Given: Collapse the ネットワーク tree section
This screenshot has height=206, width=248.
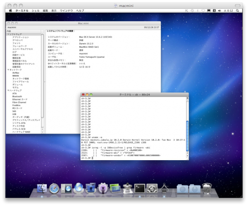Looking at the screenshot, I should (x=8, y=70).
